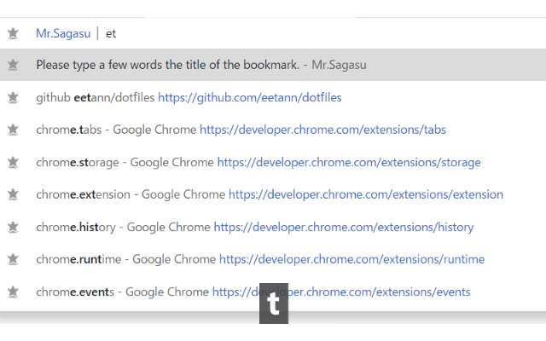Viewport: 546px width, 341px height.
Task: Click the star icon on the 'Please type a few words' row
Action: click(13, 65)
